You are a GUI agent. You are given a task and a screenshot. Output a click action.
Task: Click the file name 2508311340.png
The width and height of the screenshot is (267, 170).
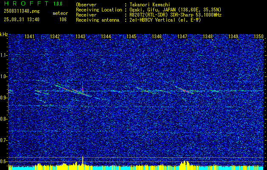[22, 11]
